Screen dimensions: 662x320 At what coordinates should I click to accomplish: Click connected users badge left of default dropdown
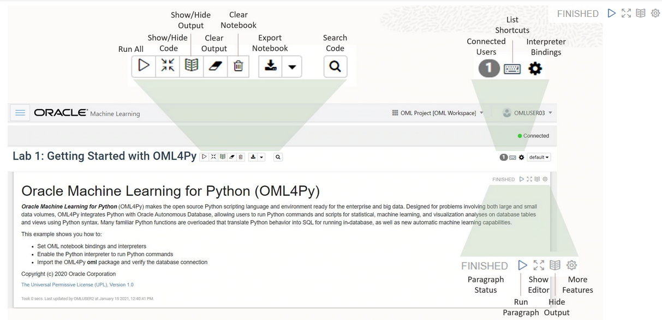[x=504, y=158]
